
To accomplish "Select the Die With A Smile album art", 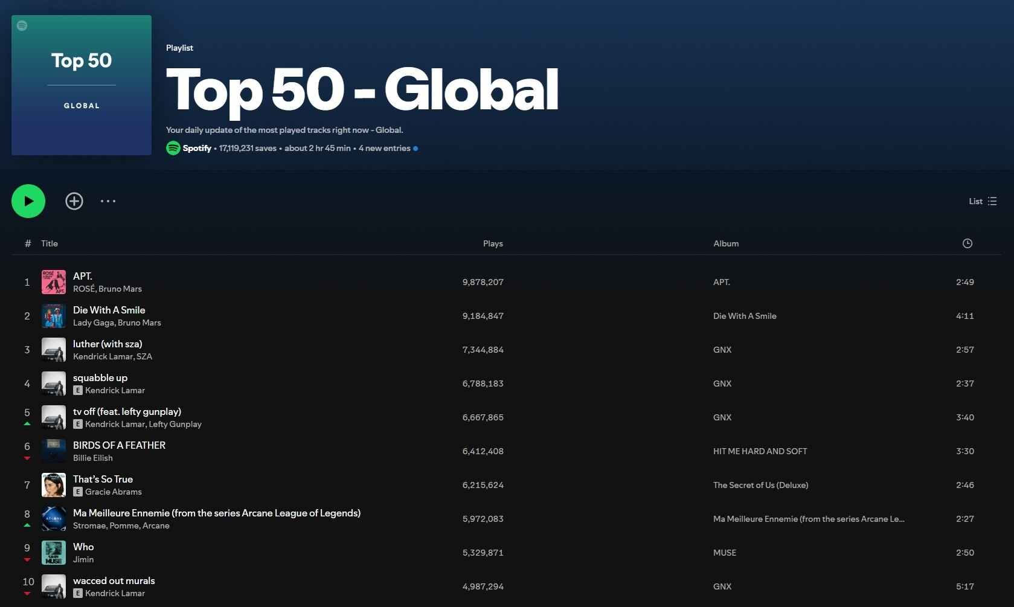I will (x=54, y=316).
